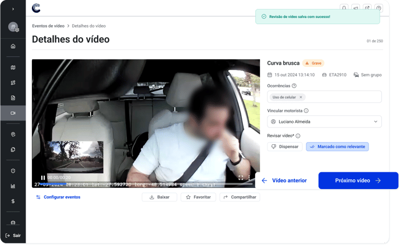
Task: Show help tooltip beside Ocorrências
Action: pos(294,86)
